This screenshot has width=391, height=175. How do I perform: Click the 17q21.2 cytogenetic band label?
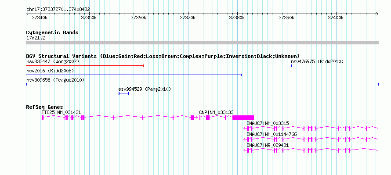pyautogui.click(x=36, y=38)
